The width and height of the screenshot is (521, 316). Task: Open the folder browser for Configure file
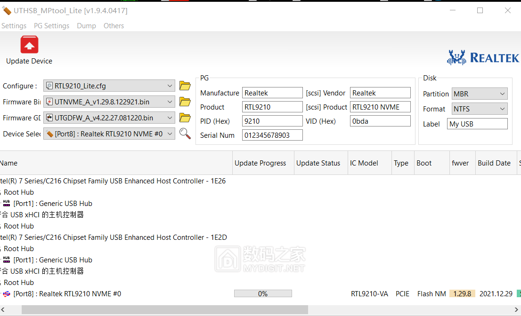(x=185, y=86)
